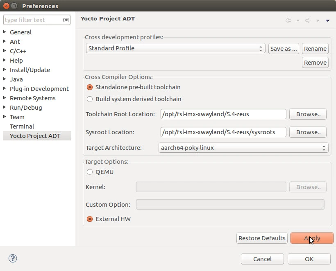Click the Sysroot Location text field
This screenshot has width=336, height=271.
click(223, 132)
